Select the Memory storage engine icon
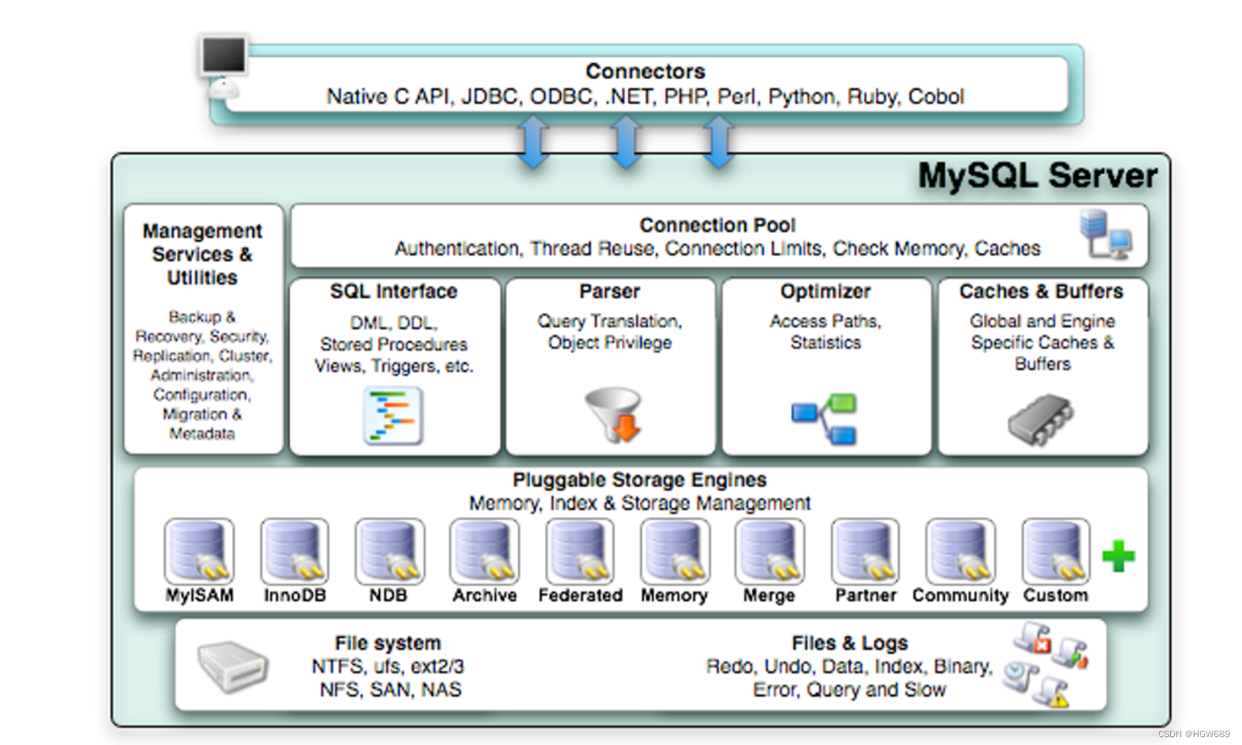Screen dimensions: 1242x745 click(x=675, y=551)
